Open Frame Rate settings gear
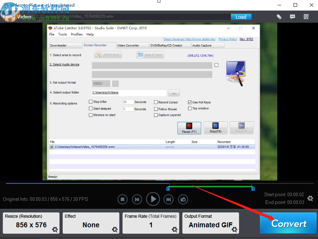 tap(175, 229)
